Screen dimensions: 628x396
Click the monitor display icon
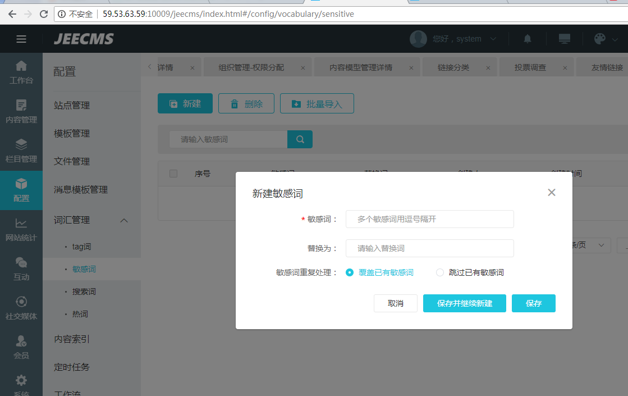(564, 39)
